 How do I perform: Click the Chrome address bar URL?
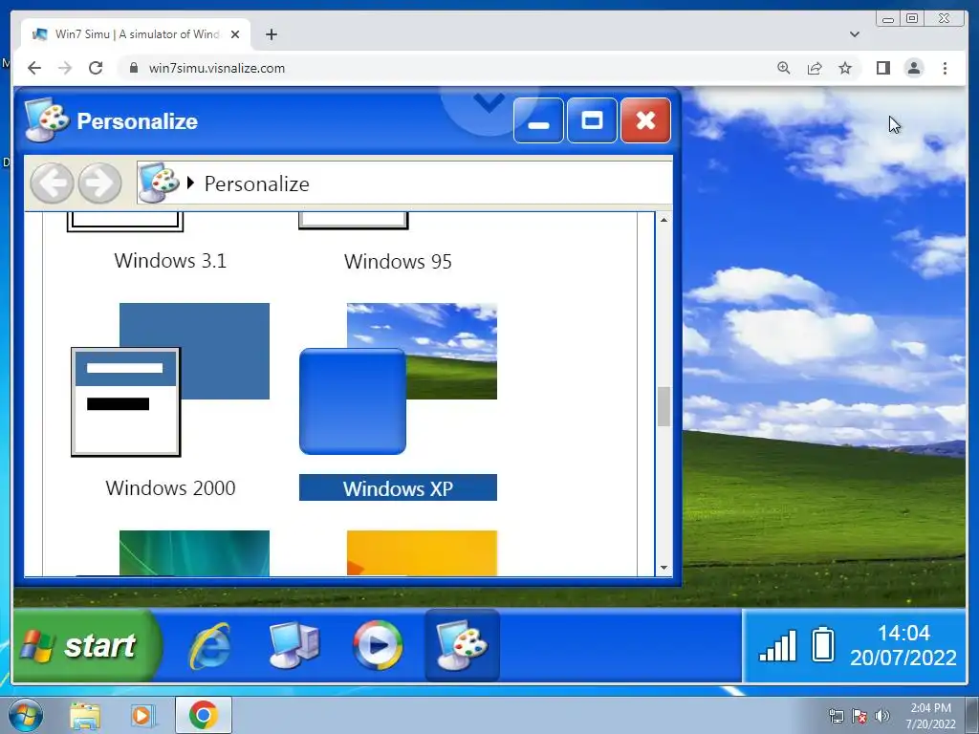tap(217, 68)
